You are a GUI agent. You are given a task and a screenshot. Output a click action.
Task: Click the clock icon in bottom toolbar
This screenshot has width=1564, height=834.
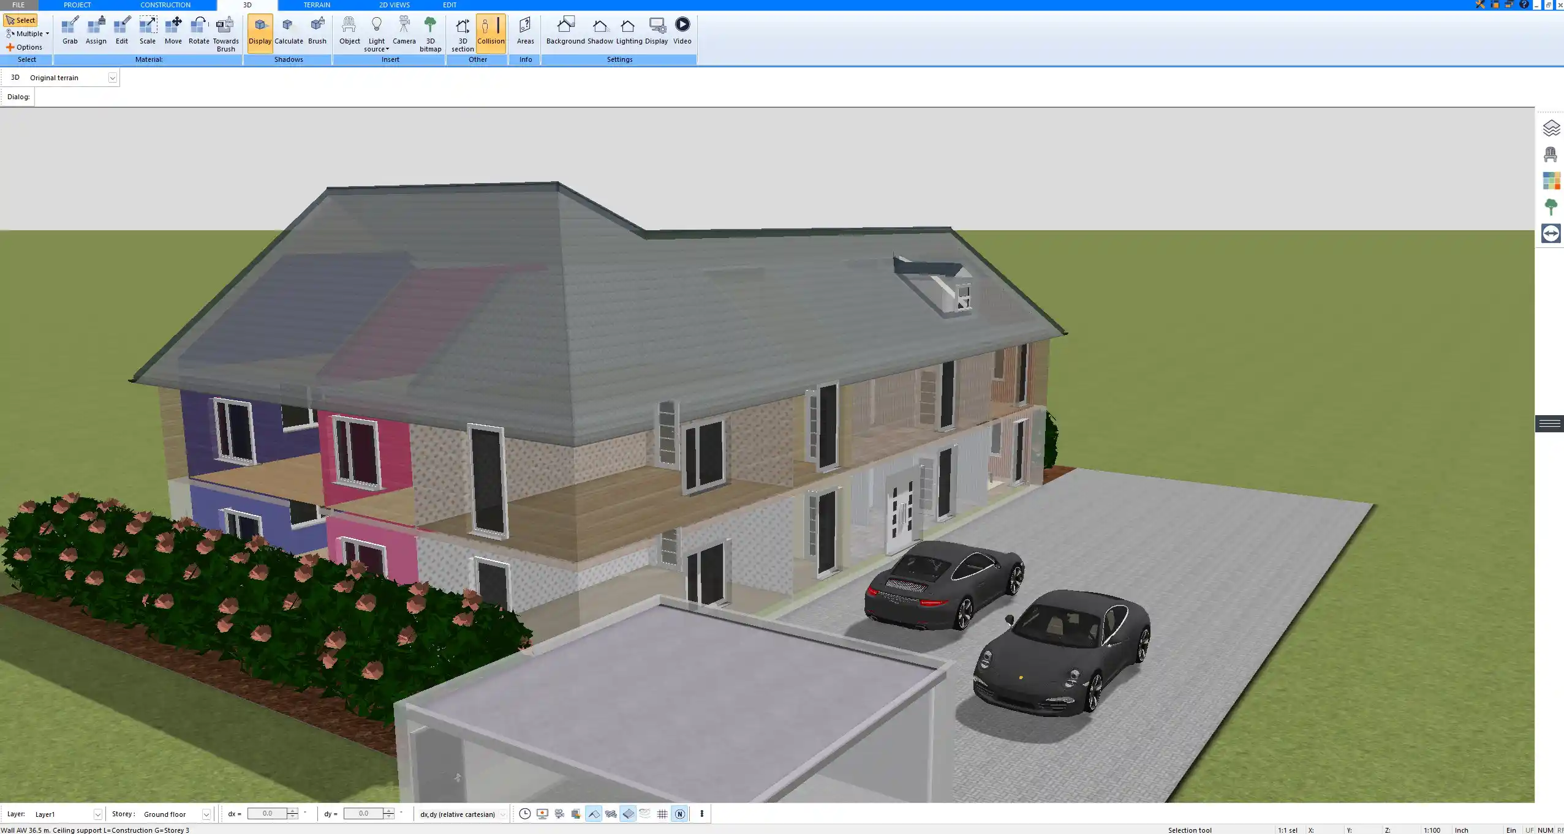click(525, 814)
